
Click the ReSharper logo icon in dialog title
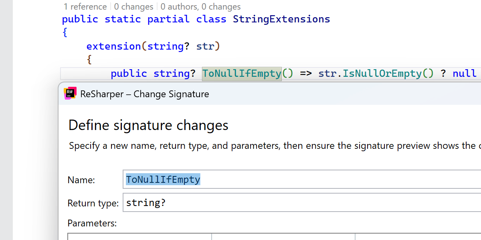(x=70, y=93)
